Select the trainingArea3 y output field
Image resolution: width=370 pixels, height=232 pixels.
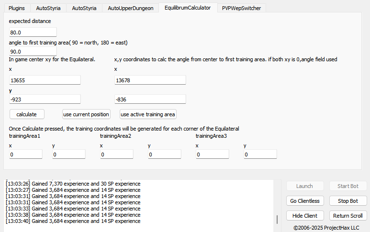coord(260,155)
